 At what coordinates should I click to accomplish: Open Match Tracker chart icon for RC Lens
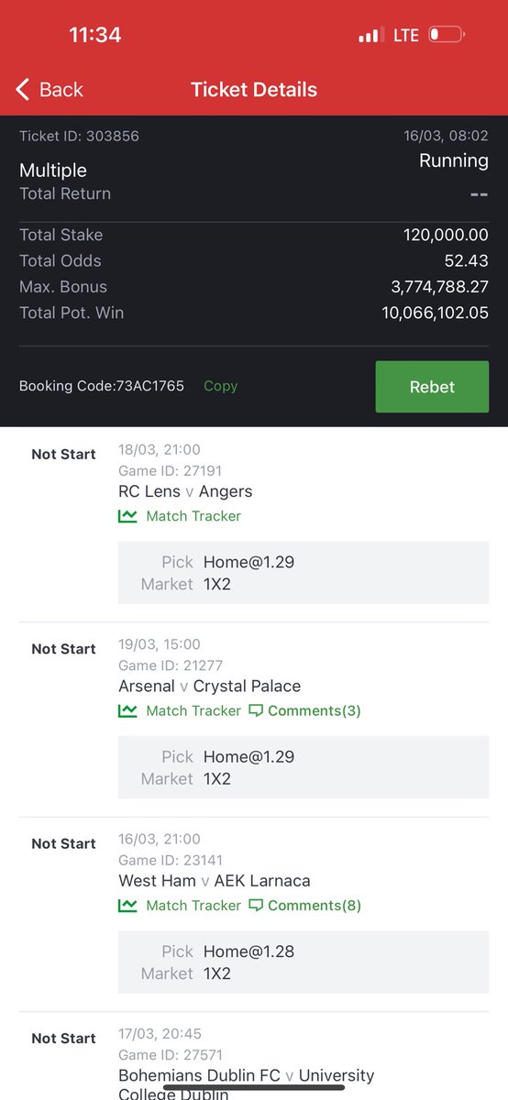[127, 516]
